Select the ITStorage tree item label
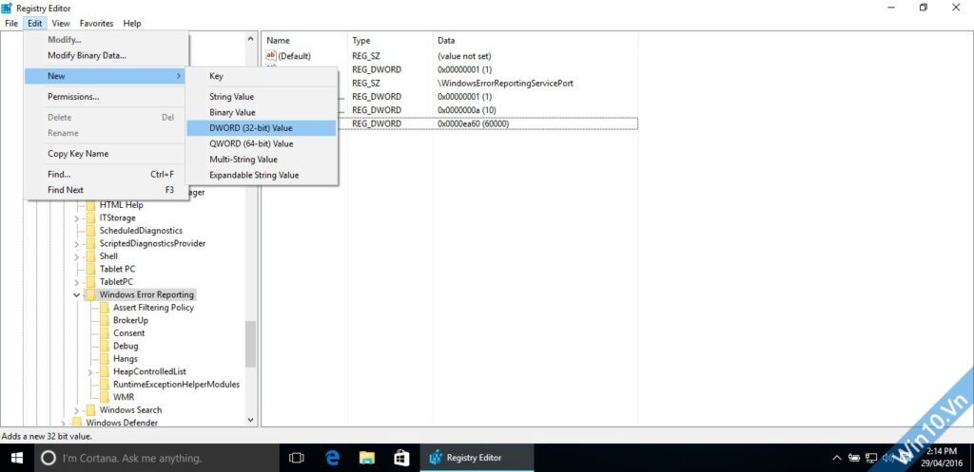974x472 pixels. click(117, 217)
